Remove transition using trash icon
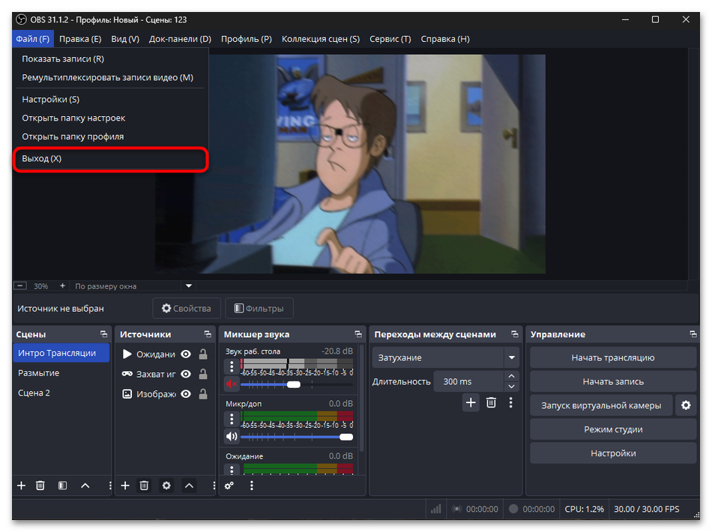 pyautogui.click(x=491, y=402)
